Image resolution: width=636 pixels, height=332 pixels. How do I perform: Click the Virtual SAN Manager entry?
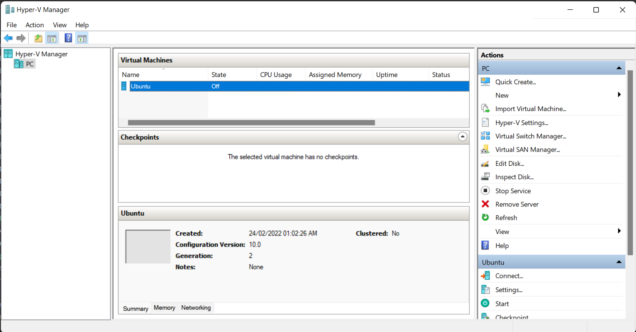pos(527,149)
